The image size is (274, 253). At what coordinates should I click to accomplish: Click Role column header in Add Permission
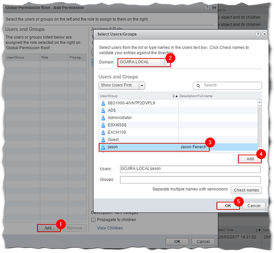[54, 57]
